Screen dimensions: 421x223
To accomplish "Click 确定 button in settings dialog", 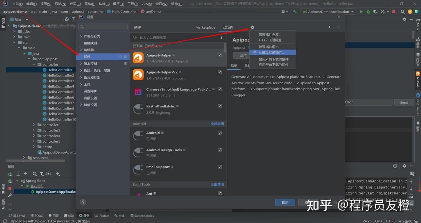I will coord(285,203).
